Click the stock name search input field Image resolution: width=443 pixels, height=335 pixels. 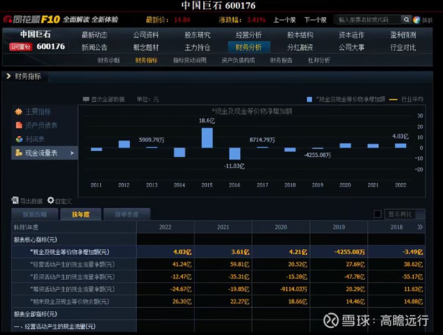point(367,20)
